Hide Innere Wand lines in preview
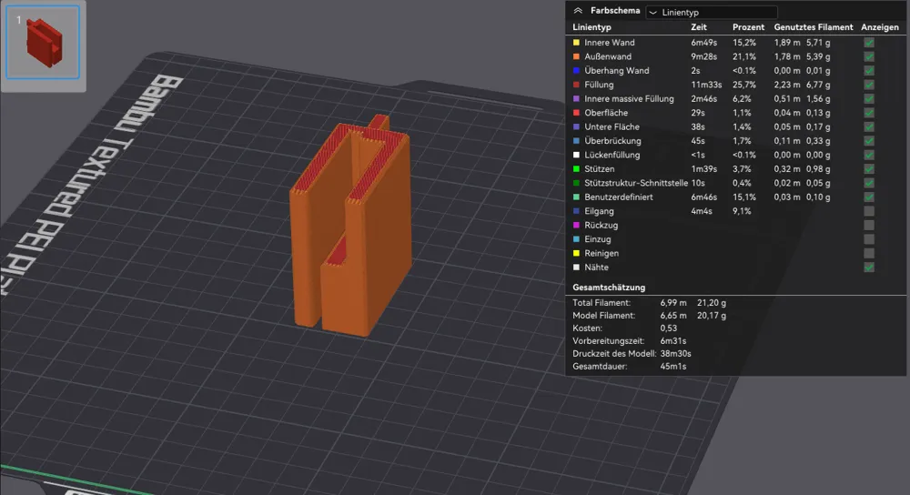Screen dimensions: 910x495 [x=869, y=43]
